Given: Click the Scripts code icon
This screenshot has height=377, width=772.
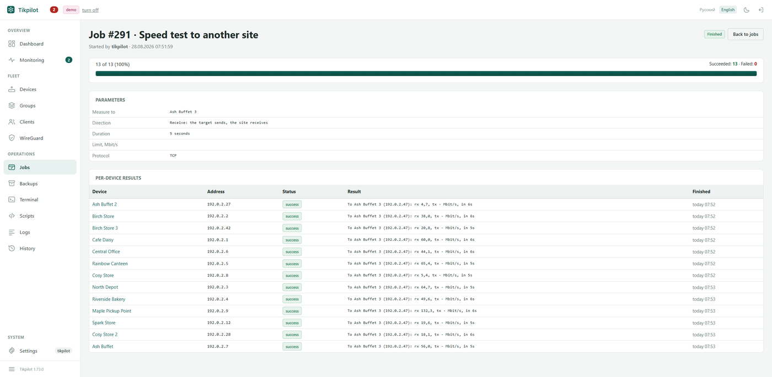Looking at the screenshot, I should click(x=12, y=216).
